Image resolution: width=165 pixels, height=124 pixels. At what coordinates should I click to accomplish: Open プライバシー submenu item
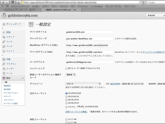pos(9,100)
